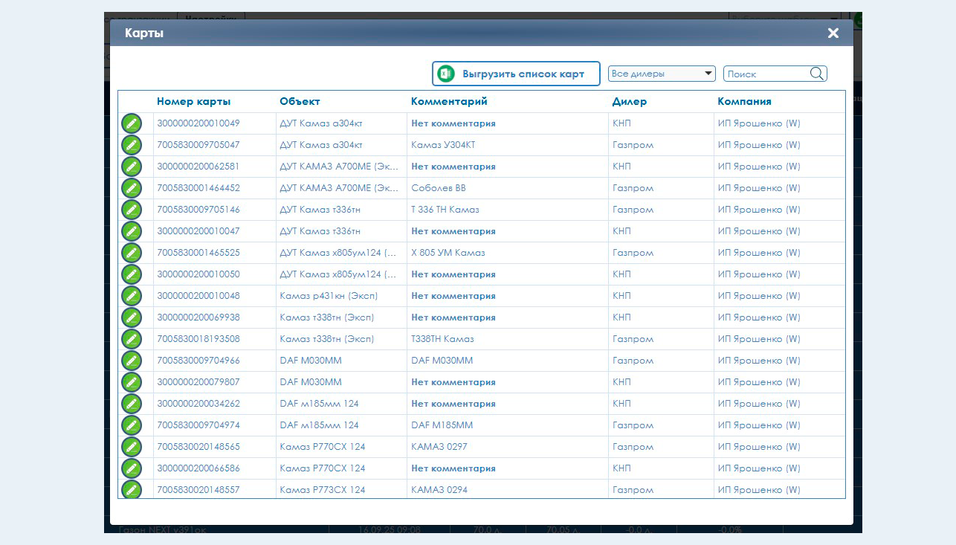Viewport: 956px width, 545px height.
Task: Open the edit icon for card 7005830009704974
Action: coord(132,425)
